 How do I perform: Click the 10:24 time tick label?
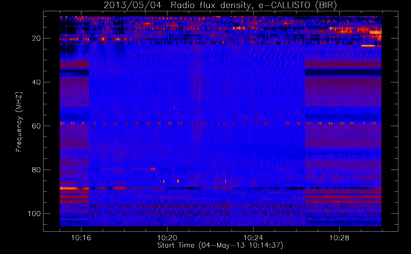253,238
